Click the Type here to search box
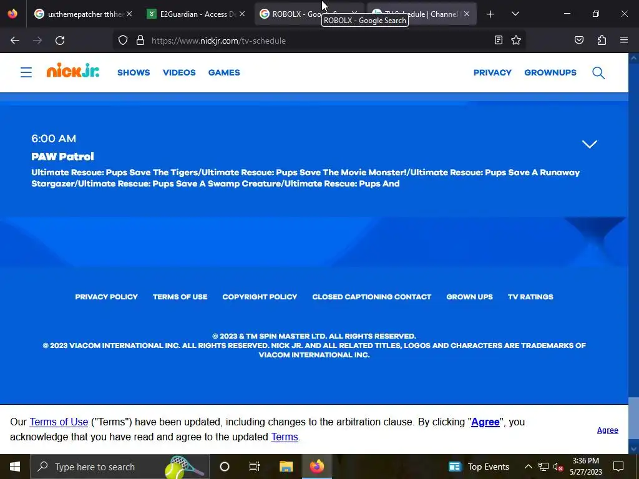This screenshot has width=639, height=479. point(120,467)
